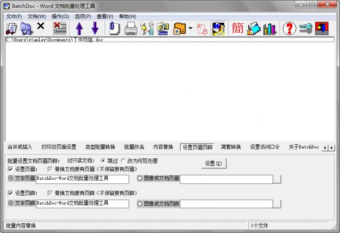This screenshot has height=233, width=340.
Task: Click the 文字页脚 text input field
Action: (82, 203)
